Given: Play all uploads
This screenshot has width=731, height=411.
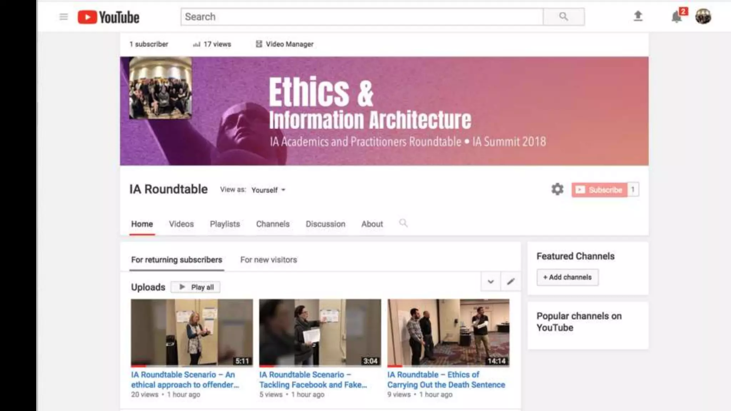Looking at the screenshot, I should click(x=196, y=287).
